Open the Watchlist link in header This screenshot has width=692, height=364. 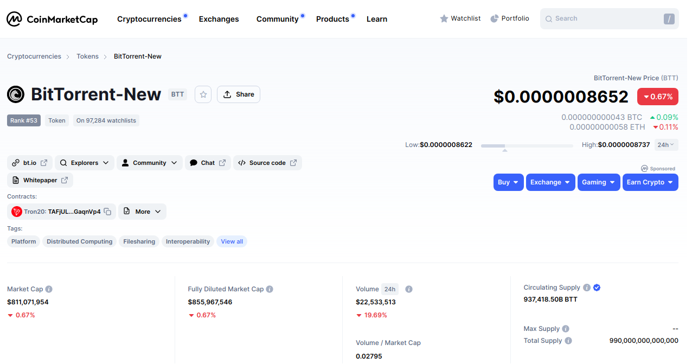pos(460,18)
